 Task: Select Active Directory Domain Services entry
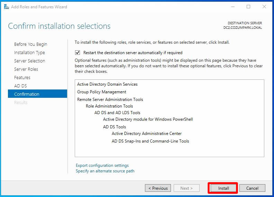(107, 84)
